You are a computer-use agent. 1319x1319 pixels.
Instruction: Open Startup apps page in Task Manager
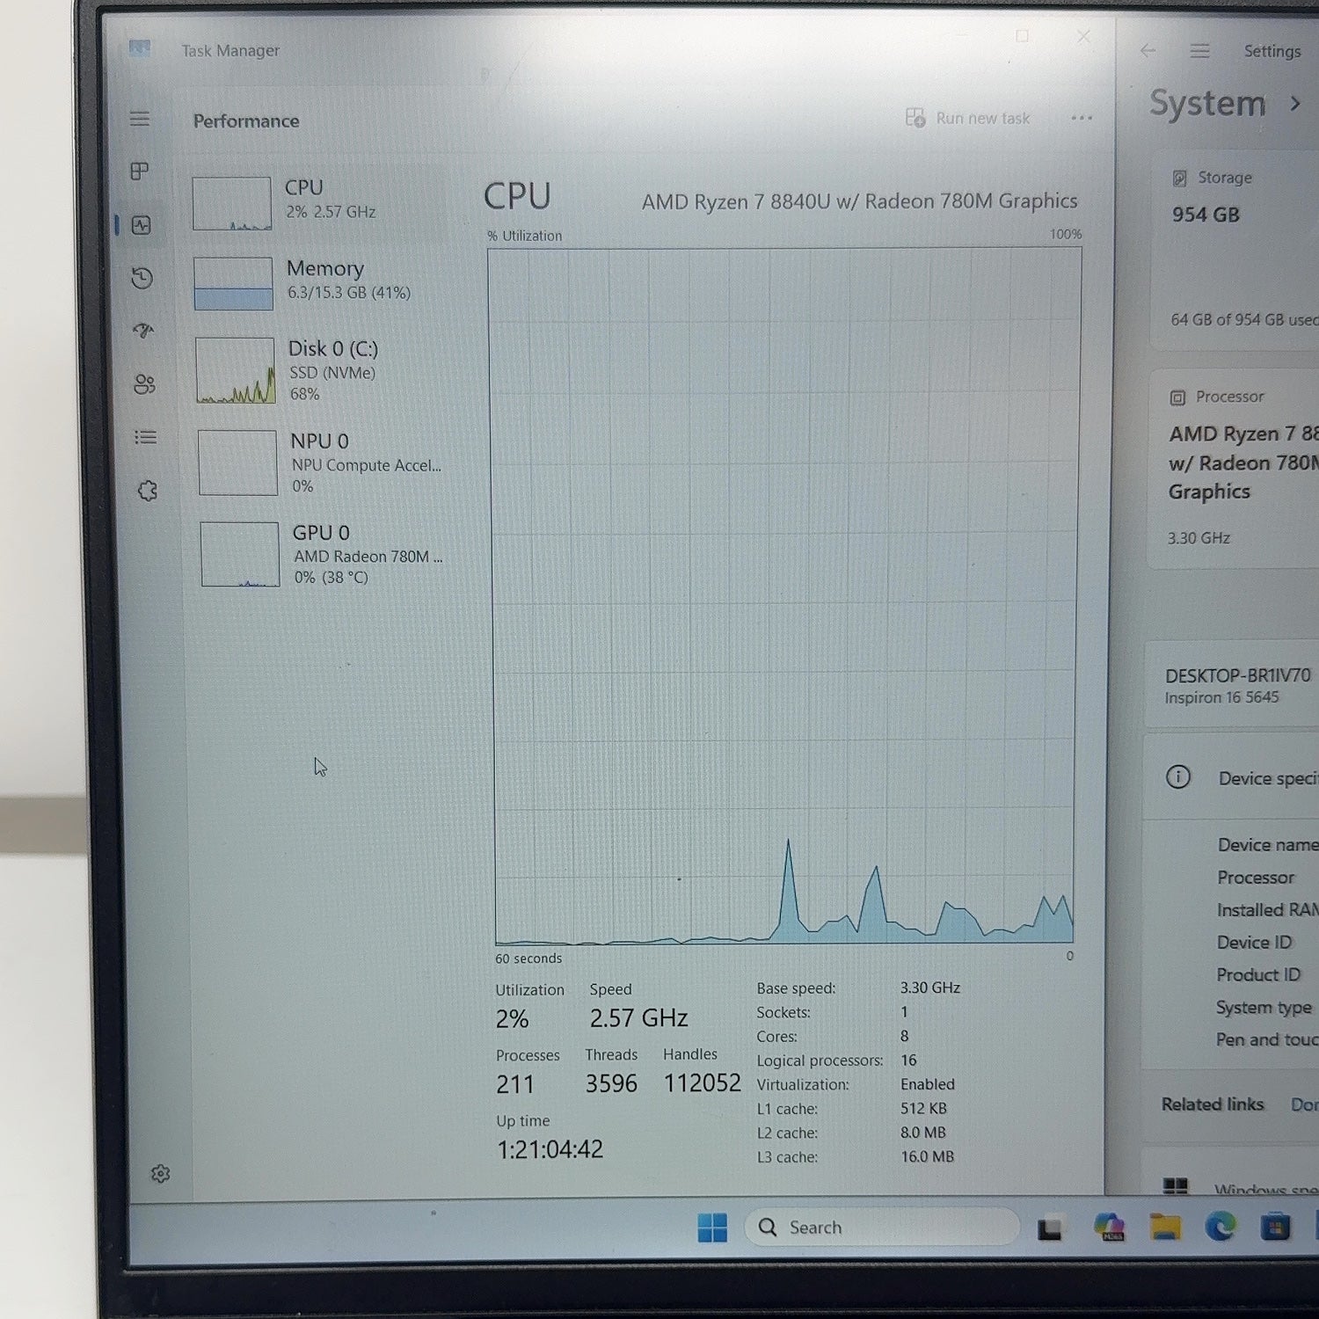click(143, 331)
